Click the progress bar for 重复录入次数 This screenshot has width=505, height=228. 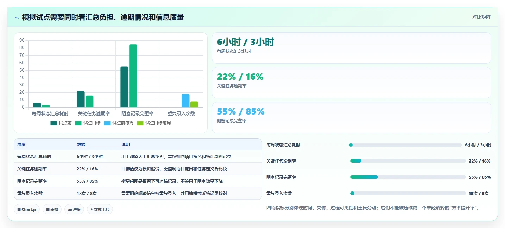point(408,193)
